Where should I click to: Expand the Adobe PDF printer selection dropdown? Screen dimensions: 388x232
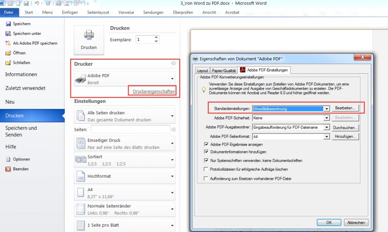pyautogui.click(x=172, y=79)
